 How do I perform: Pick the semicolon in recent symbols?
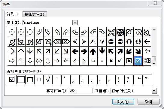(102, 80)
